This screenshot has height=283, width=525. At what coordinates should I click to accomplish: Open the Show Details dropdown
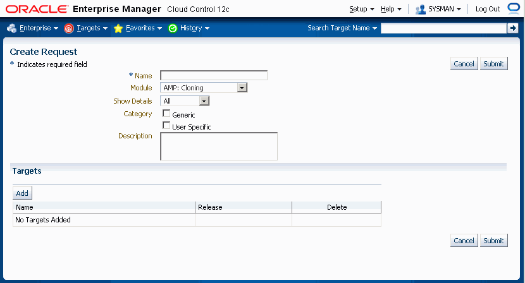(x=185, y=100)
